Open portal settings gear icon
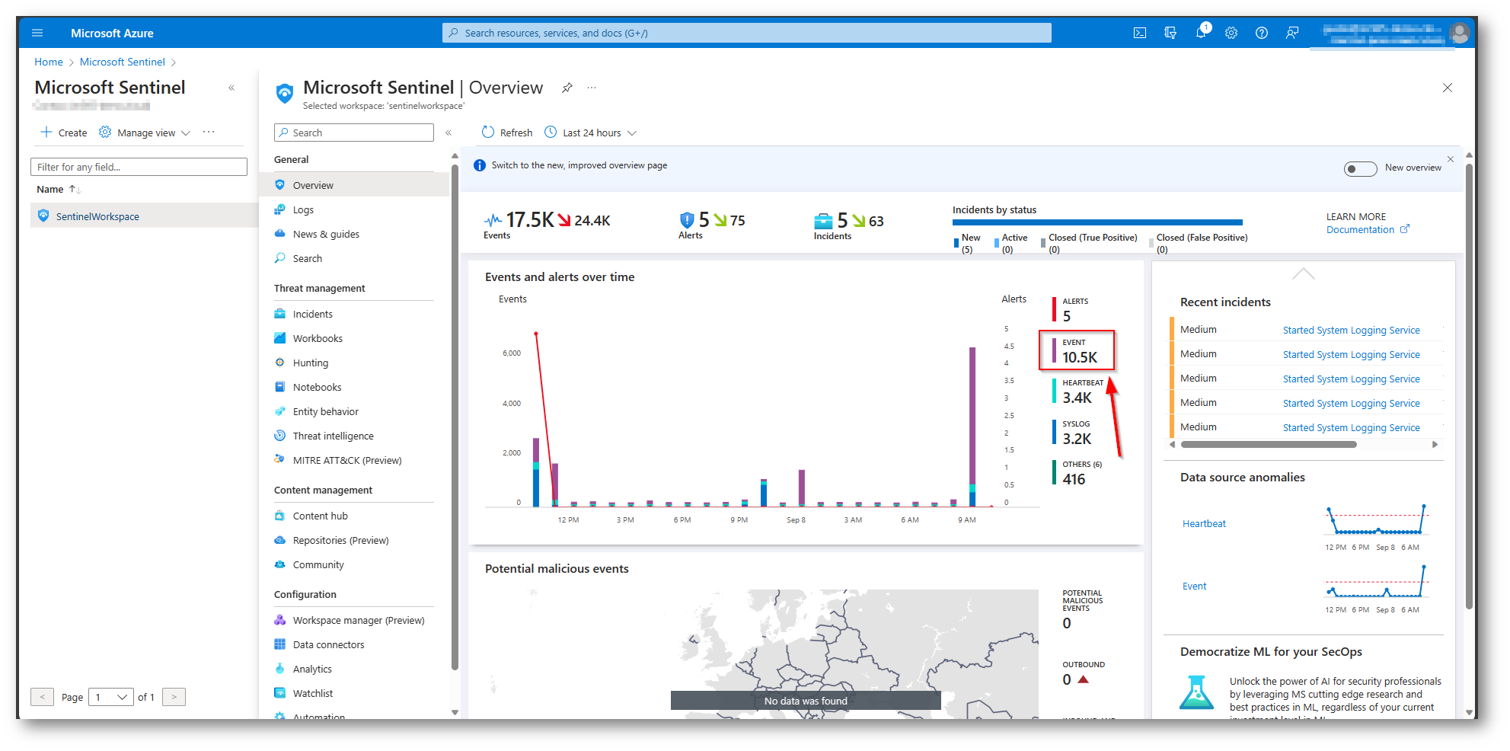1510x751 pixels. click(x=1231, y=33)
